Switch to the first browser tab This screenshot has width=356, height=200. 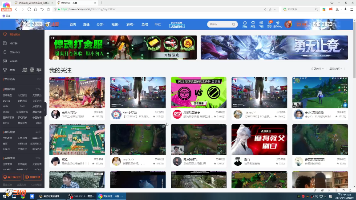[x=33, y=3]
